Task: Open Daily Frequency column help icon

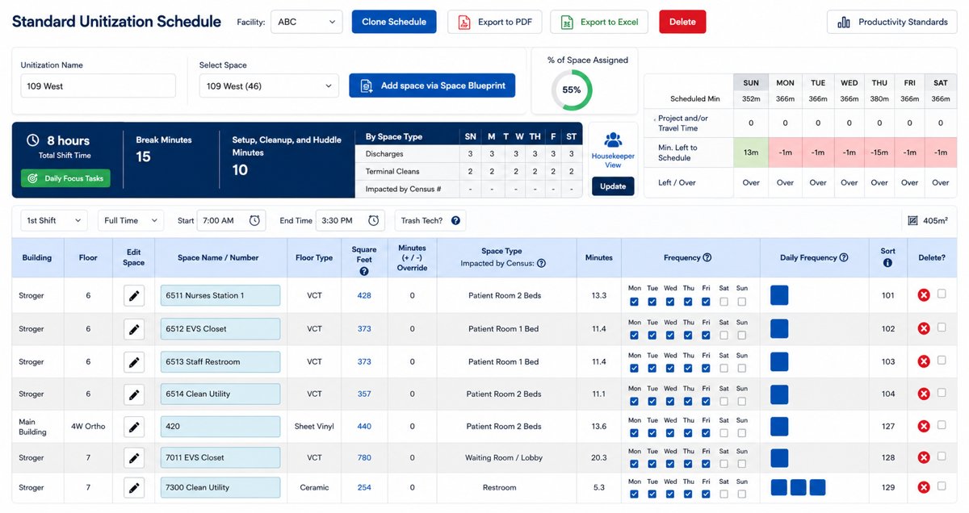Action: pos(844,258)
